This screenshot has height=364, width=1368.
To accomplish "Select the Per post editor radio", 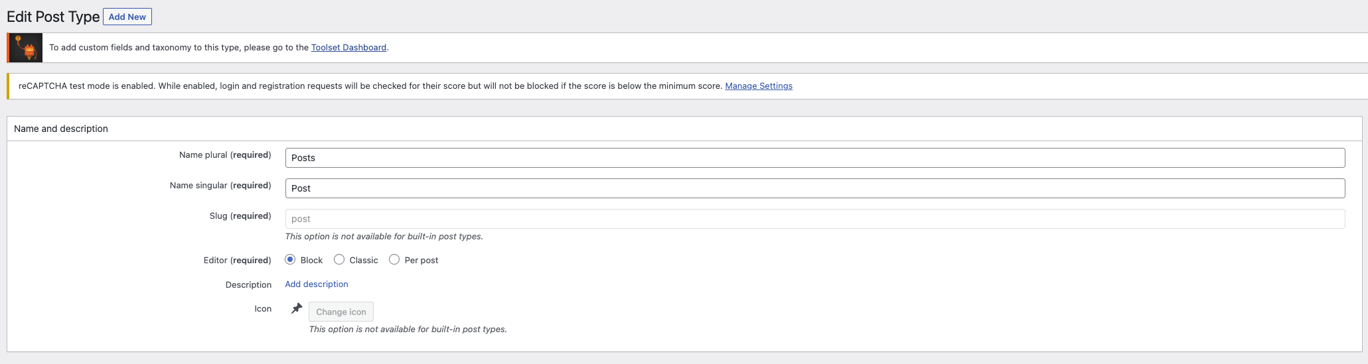I will [394, 260].
